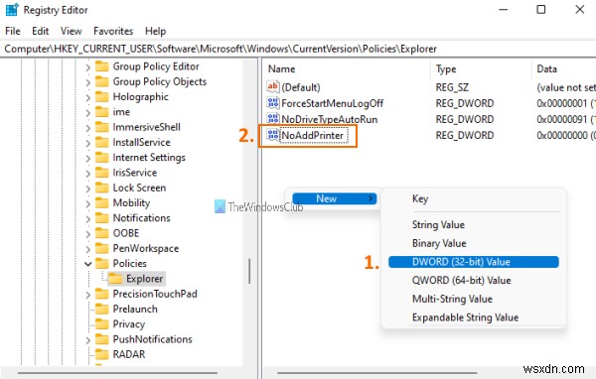This screenshot has width=596, height=379.
Task: Click the ForceStartMenuLogOff DWORD icon
Action: [273, 103]
